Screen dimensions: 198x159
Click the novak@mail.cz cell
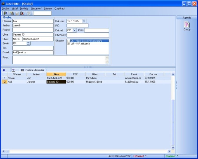click(x=134, y=78)
